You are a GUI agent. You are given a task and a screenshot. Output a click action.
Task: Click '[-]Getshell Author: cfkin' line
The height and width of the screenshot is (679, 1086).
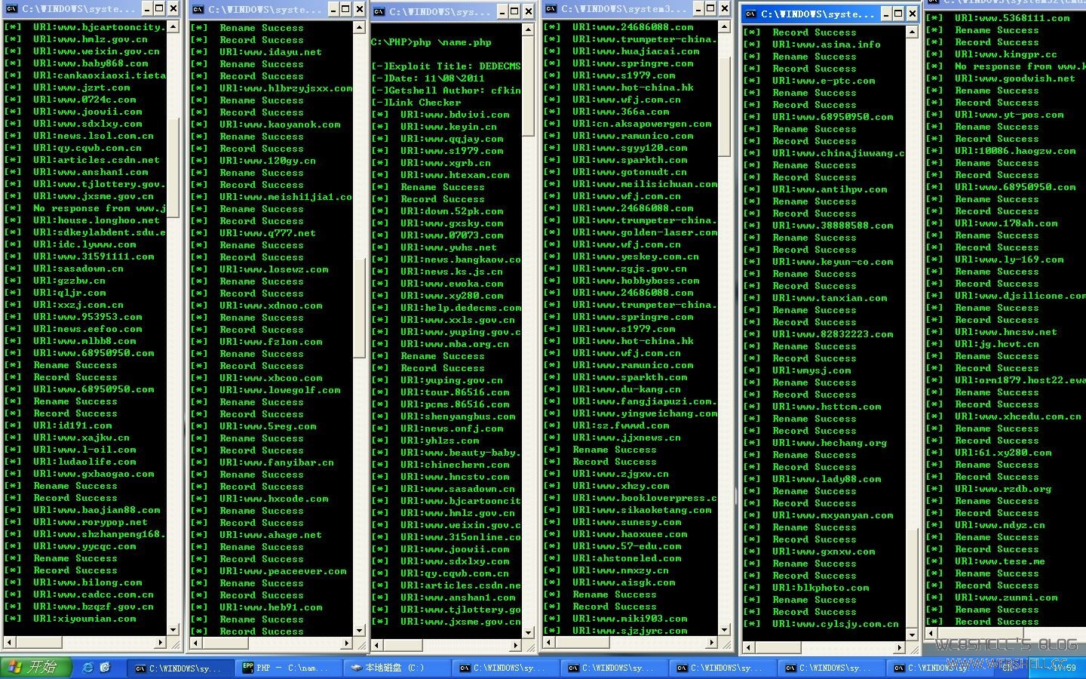pyautogui.click(x=446, y=91)
